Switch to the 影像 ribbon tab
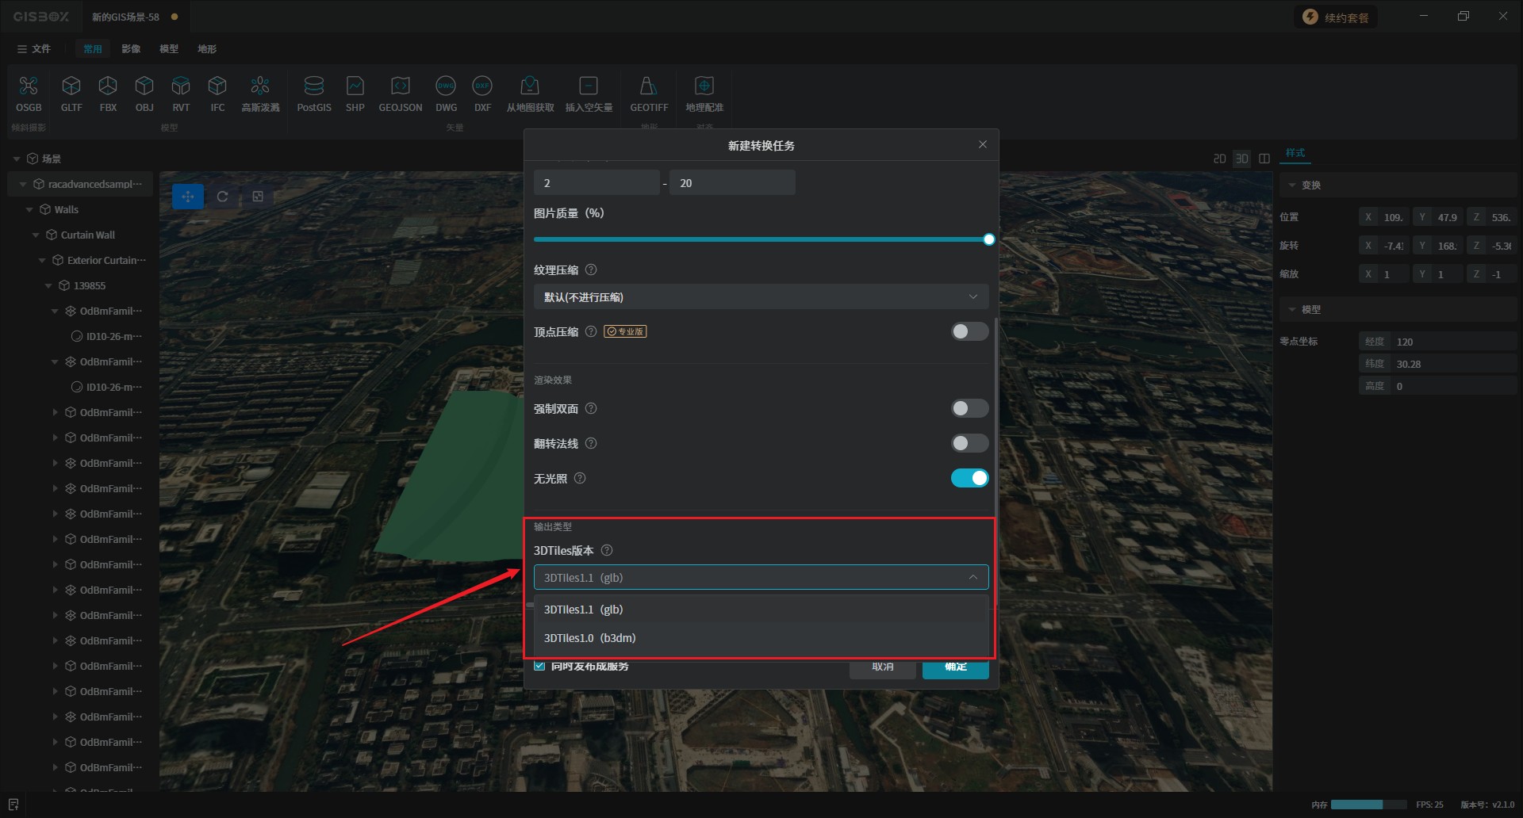1523x818 pixels. (131, 49)
